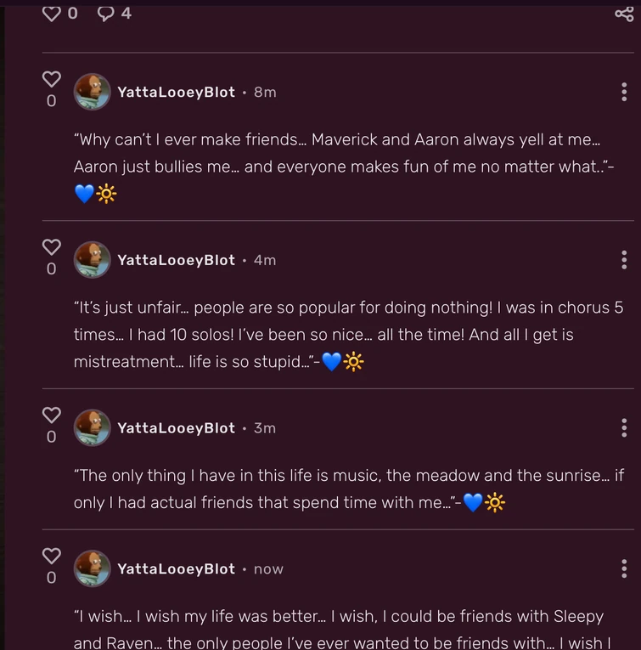Open options menu for 3m comment
Image resolution: width=641 pixels, height=650 pixels.
pyautogui.click(x=624, y=428)
